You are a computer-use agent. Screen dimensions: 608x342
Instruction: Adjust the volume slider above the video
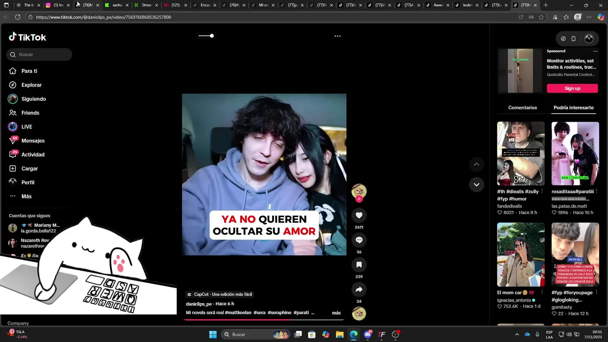pos(206,36)
